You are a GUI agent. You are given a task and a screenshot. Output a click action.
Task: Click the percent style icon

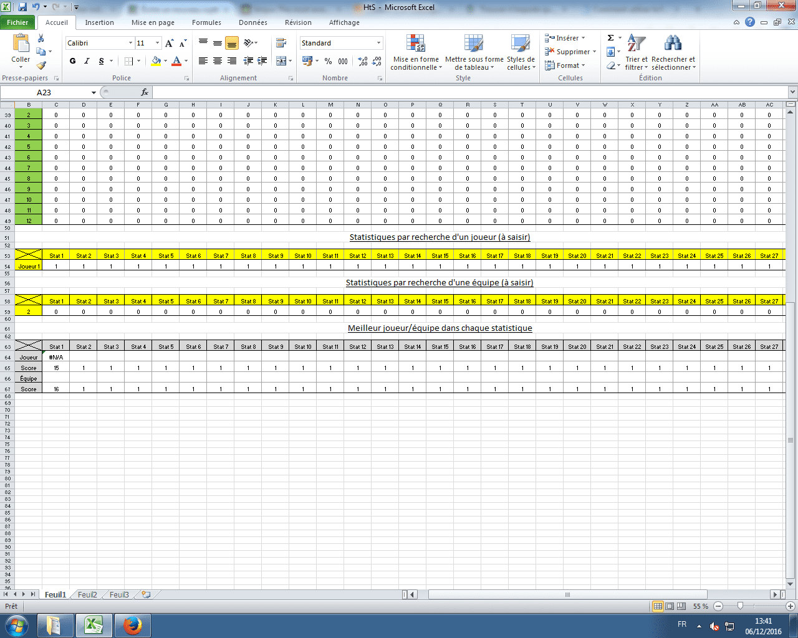(328, 61)
